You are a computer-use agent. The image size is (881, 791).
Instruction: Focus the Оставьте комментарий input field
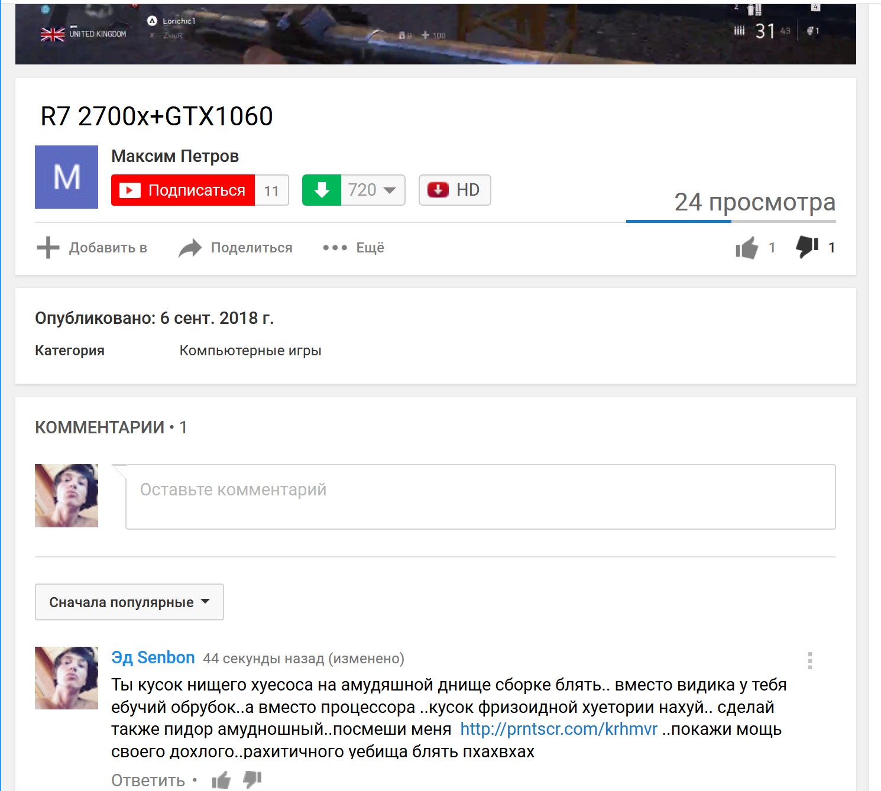(480, 497)
